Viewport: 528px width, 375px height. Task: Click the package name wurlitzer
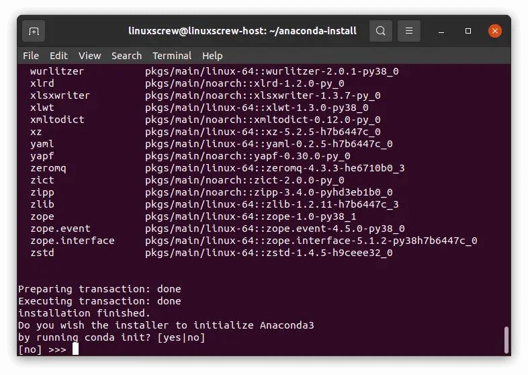57,71
